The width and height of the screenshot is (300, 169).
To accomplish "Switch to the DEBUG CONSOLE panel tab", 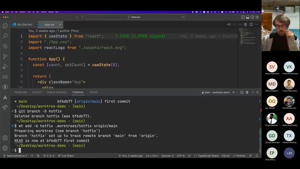I will 57,92.
